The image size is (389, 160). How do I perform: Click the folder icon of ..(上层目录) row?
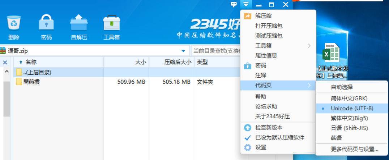point(19,72)
